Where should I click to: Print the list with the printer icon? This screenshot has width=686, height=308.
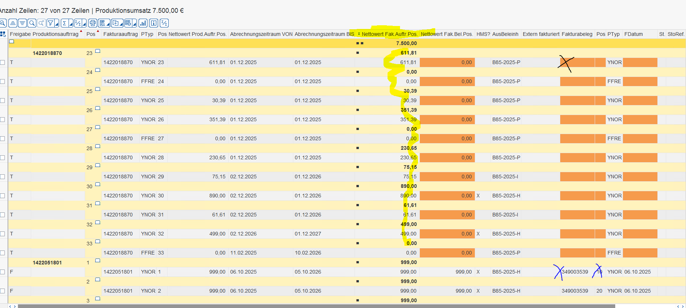(x=93, y=23)
